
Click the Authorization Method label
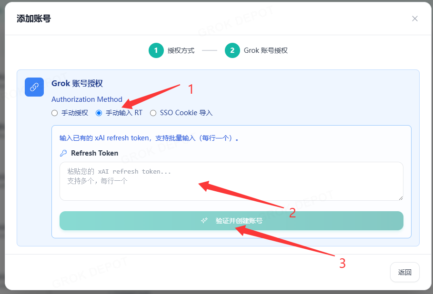click(x=87, y=99)
